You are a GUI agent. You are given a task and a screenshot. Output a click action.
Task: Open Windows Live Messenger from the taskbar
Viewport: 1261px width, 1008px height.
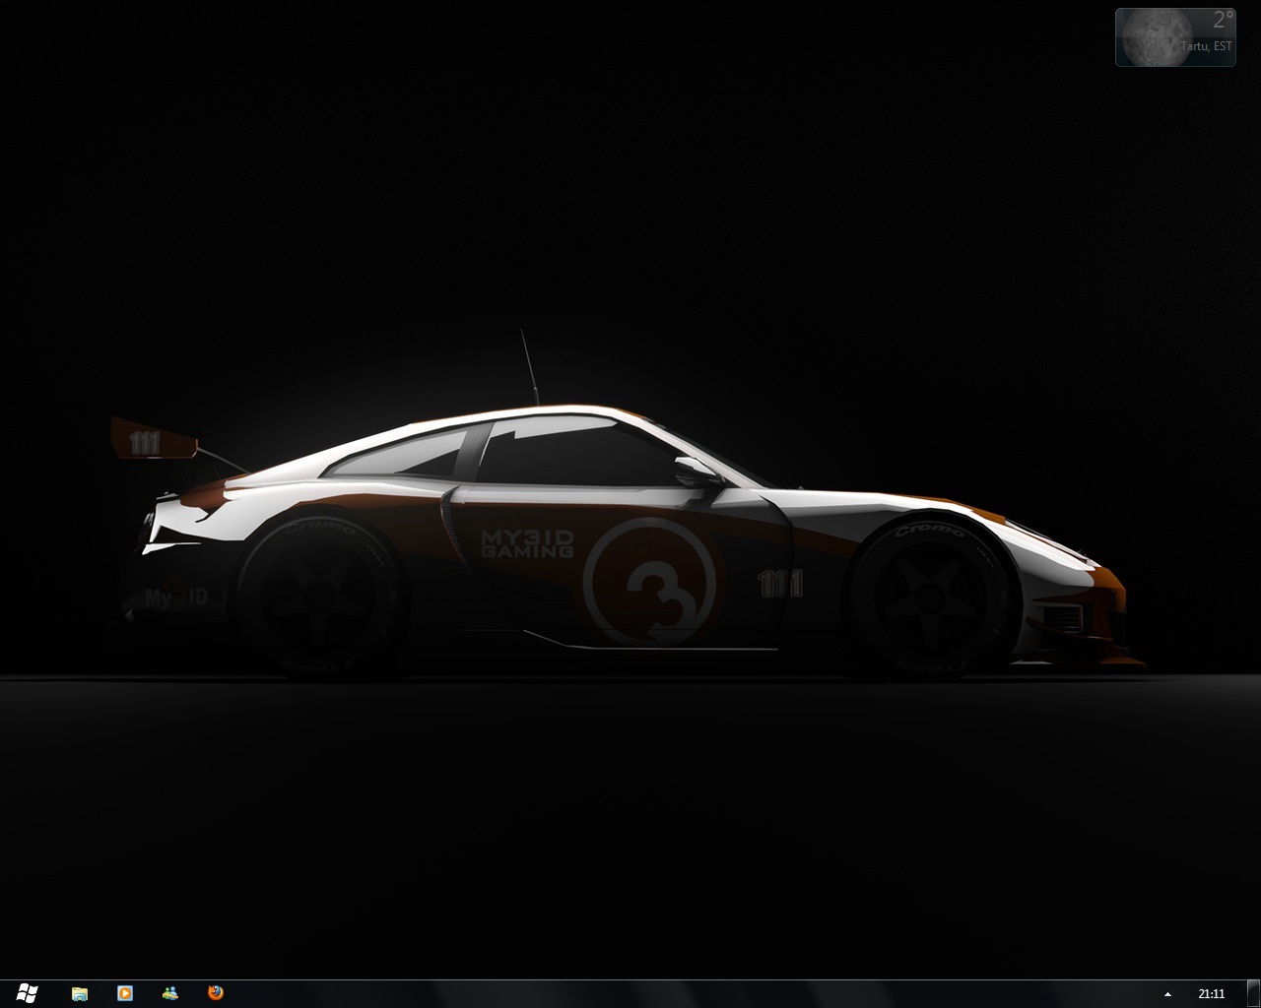(170, 993)
